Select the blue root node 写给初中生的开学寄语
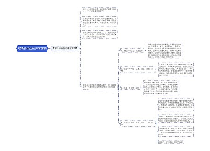 [32, 49]
